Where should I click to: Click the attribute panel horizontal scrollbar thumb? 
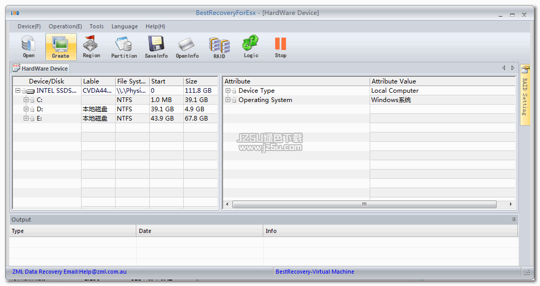tap(364, 204)
